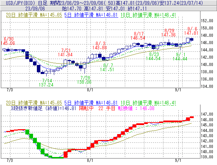Click the 136.00 price axis label
217x165 pixels.
pos(207,79)
